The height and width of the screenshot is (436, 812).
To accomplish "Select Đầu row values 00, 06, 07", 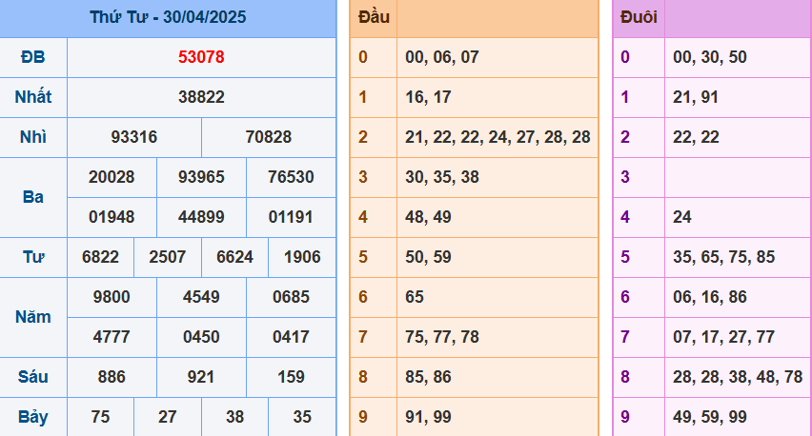I will coord(441,57).
